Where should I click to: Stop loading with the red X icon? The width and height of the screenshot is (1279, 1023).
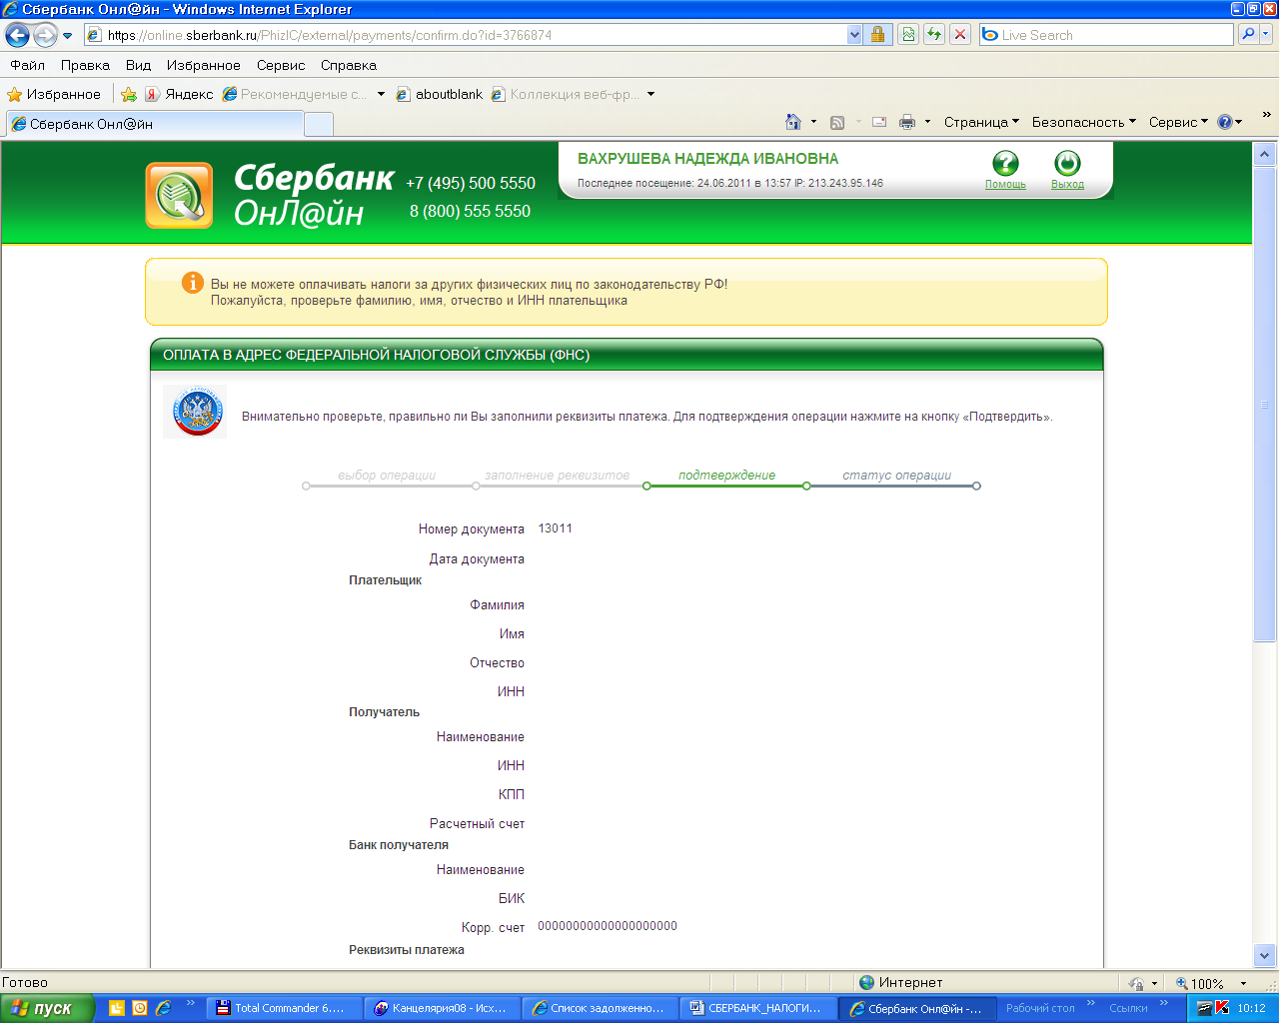click(960, 35)
